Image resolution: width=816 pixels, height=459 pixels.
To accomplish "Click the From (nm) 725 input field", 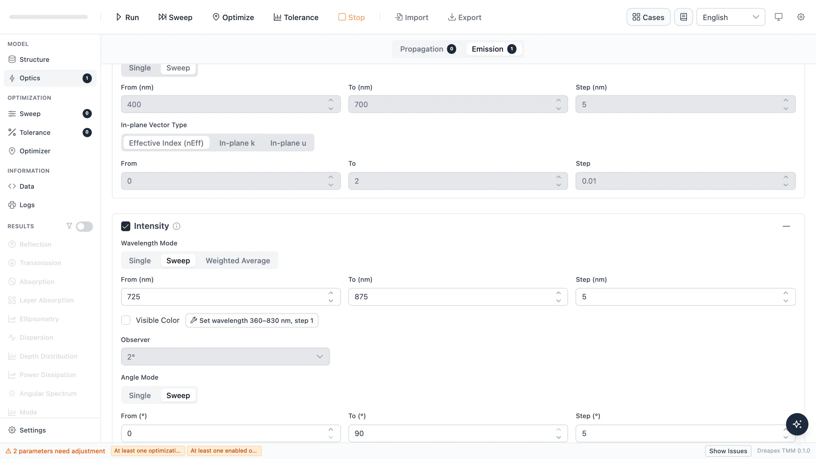I will coord(231,297).
